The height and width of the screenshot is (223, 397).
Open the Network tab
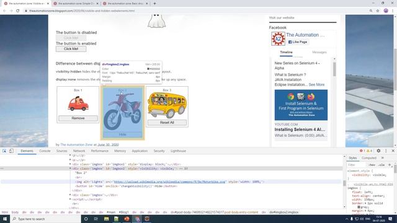(x=79, y=151)
